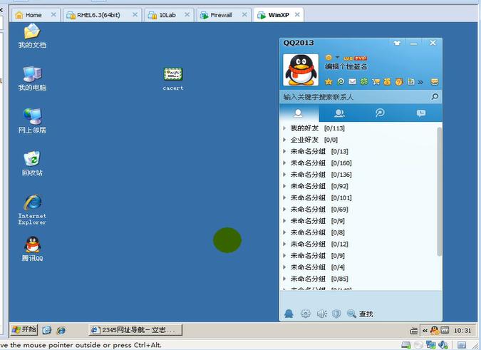Open QQ mail envelope icon

352,81
